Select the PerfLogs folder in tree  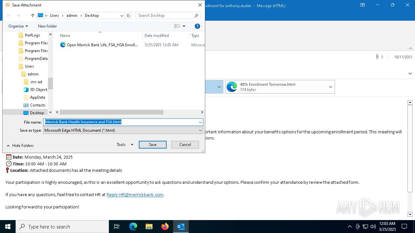(32, 35)
